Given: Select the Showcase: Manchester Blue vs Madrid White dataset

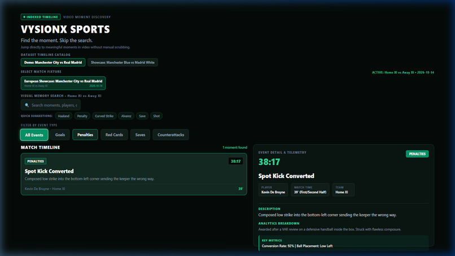Looking at the screenshot, I should tap(123, 63).
